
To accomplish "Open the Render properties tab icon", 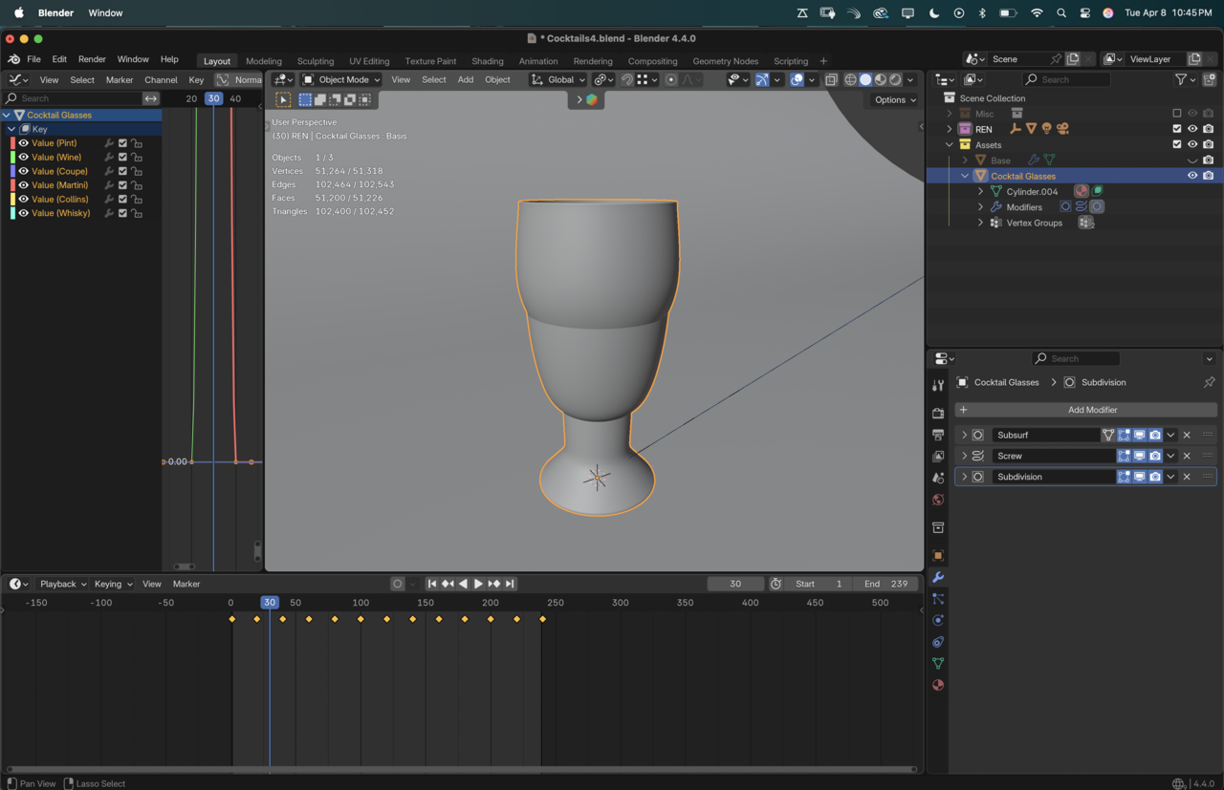I will (938, 414).
